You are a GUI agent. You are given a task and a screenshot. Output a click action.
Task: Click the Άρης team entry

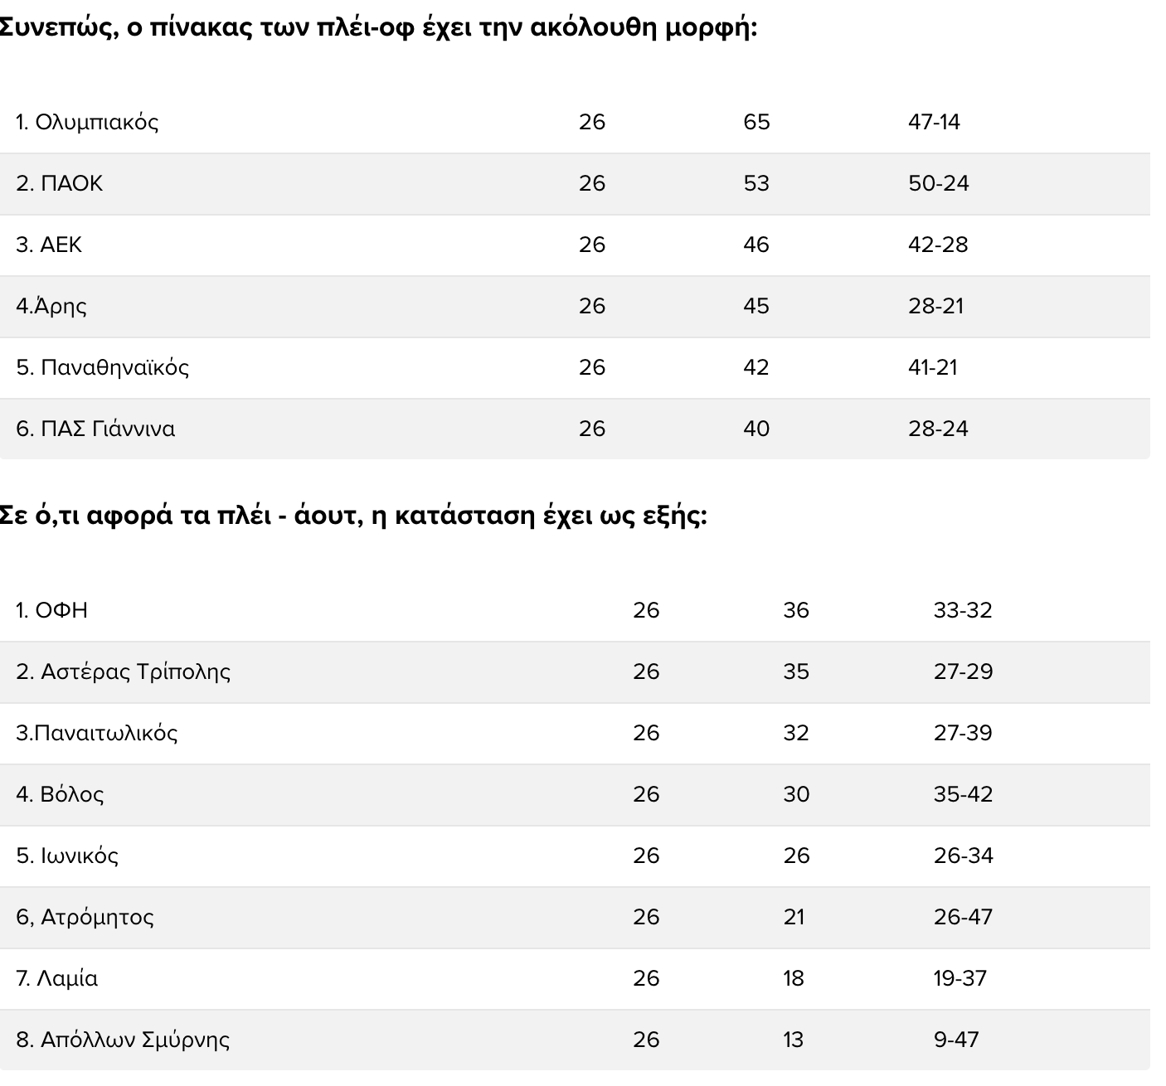pyautogui.click(x=51, y=306)
